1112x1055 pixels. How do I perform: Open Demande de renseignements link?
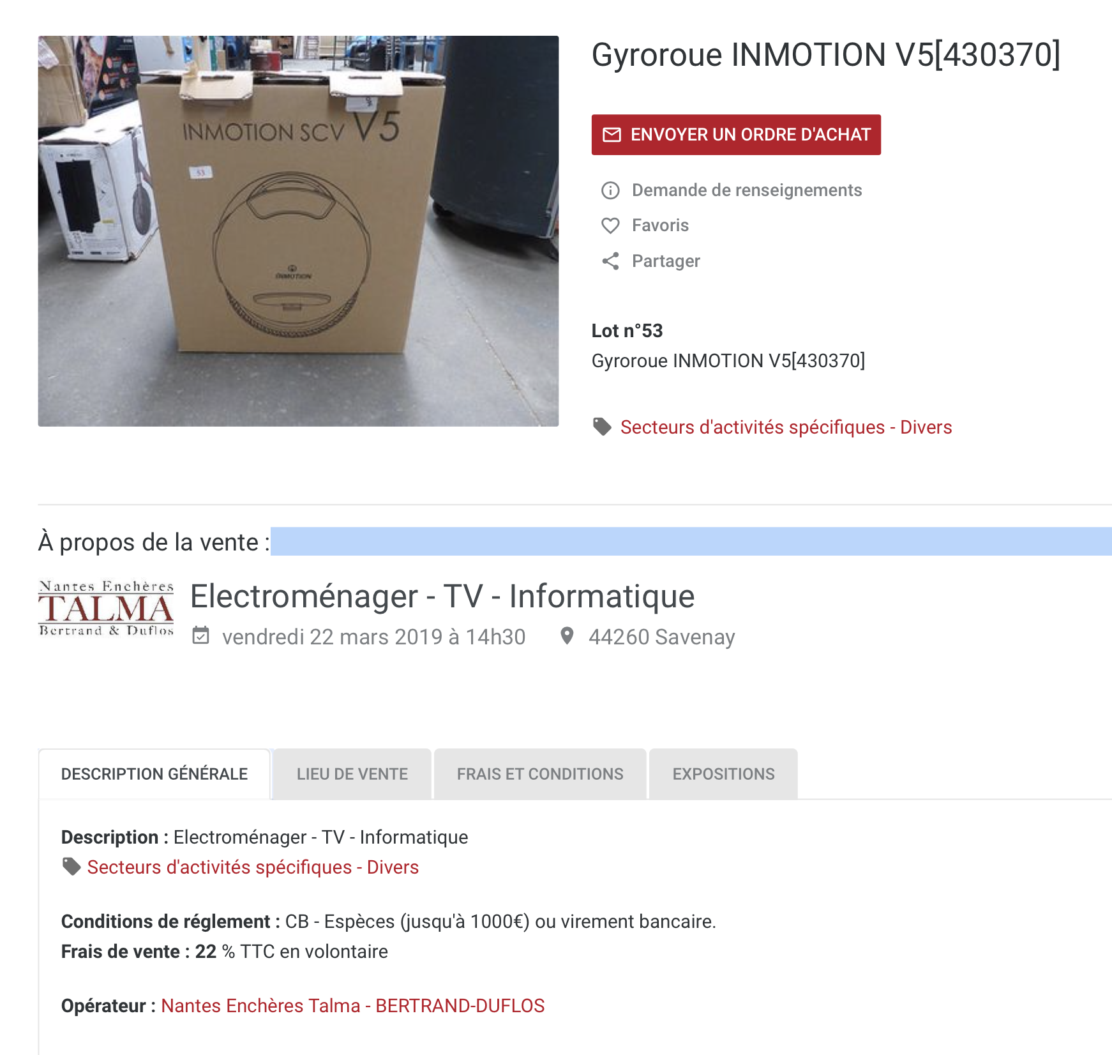point(746,190)
